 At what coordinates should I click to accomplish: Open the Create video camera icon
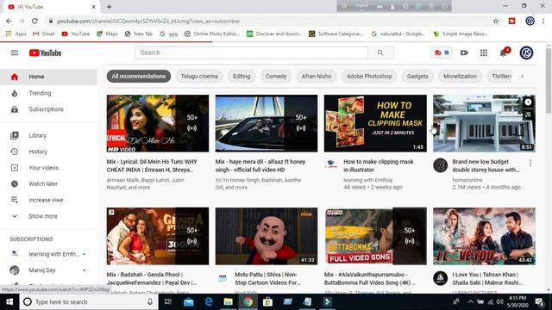click(x=464, y=53)
